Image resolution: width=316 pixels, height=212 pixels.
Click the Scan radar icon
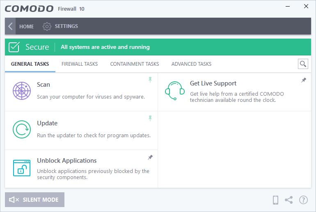[21, 91]
